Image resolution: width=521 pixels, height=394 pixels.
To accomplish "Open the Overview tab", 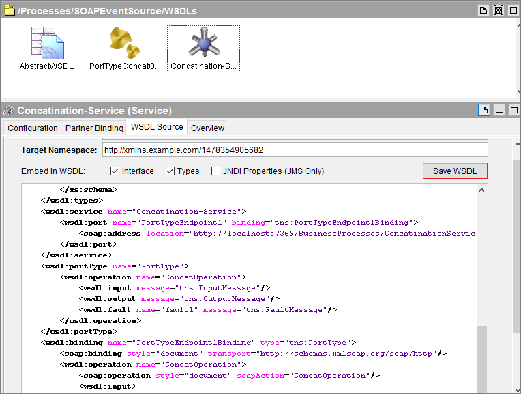I will coord(207,128).
